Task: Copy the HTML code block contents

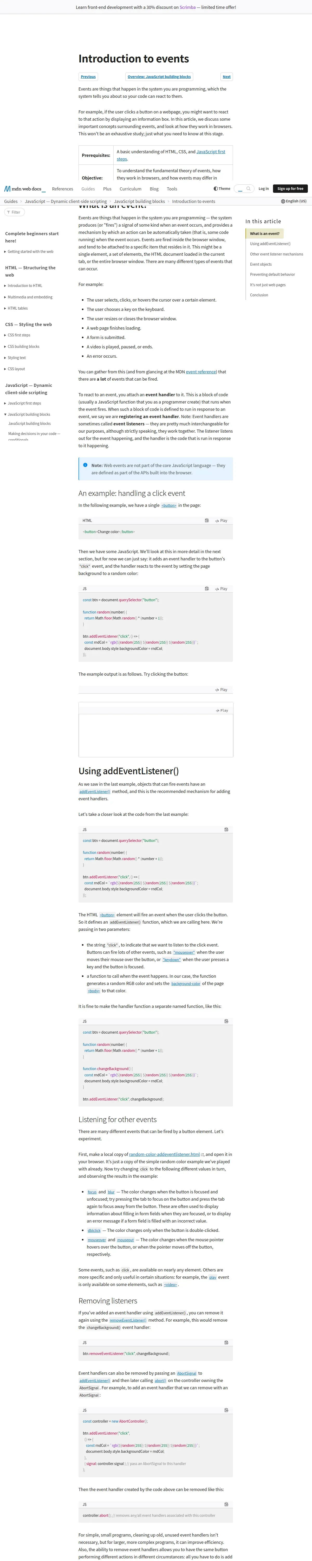Action: 207,521
